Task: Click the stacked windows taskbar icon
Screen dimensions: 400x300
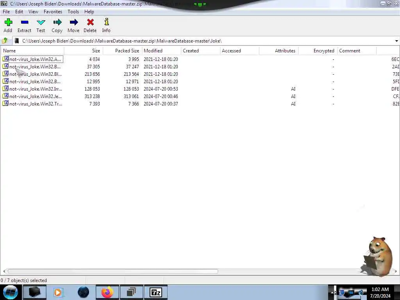Action: click(x=131, y=292)
